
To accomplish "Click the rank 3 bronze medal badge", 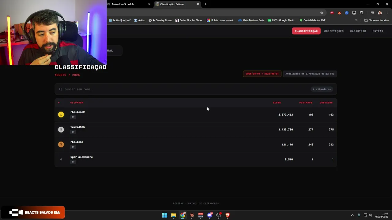I will point(61,145).
